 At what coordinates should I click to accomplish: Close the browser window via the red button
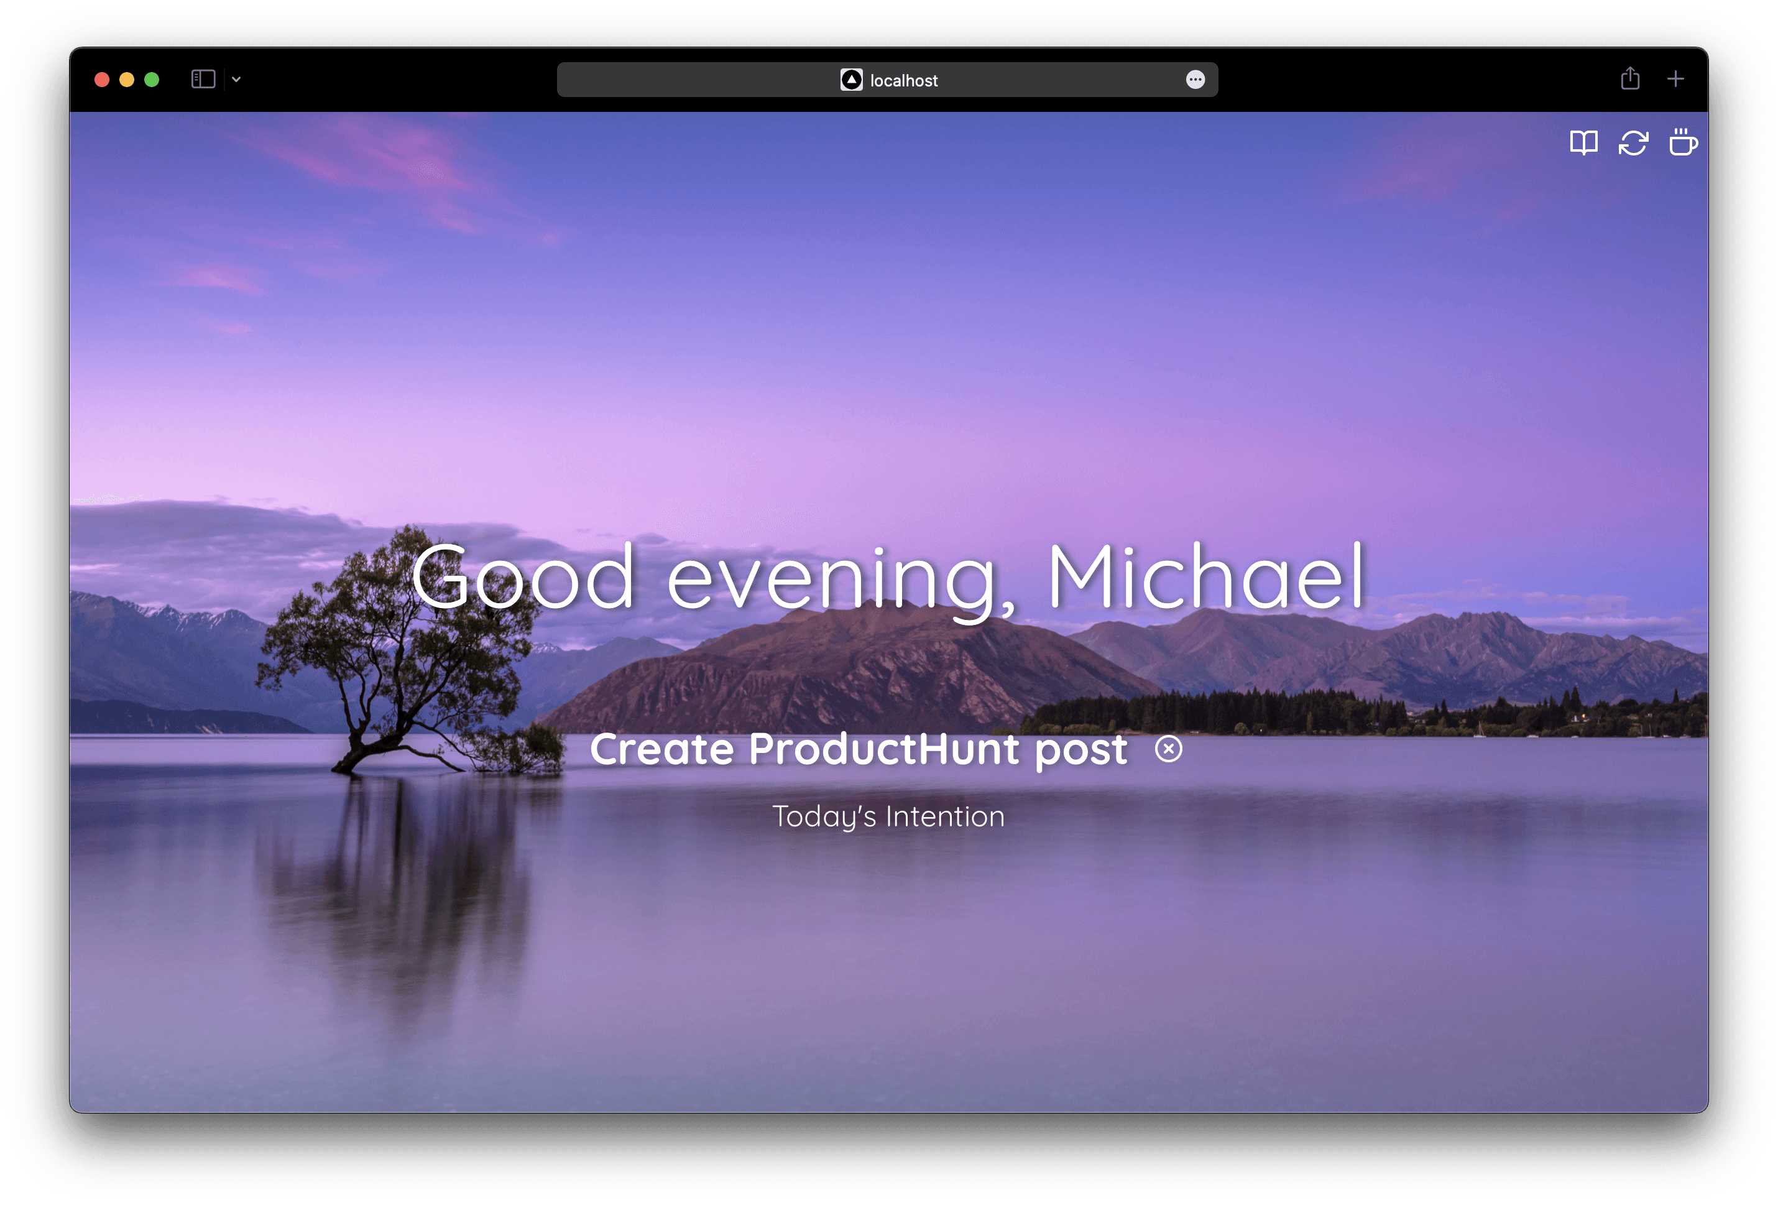click(x=102, y=80)
